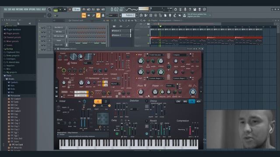280x157 pixels.
Task: Click the help question mark icon
Action: (190, 9)
